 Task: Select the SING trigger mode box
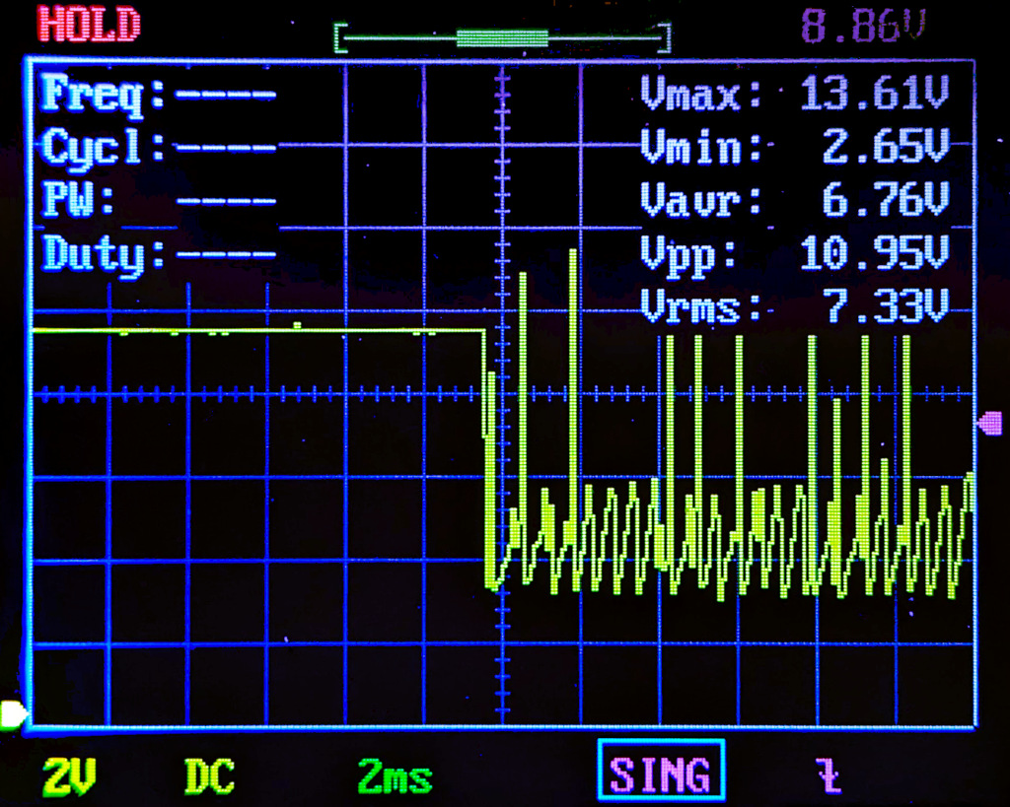pos(661,774)
